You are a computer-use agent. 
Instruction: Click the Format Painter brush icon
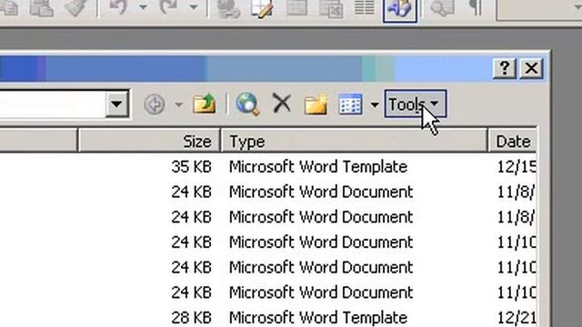click(x=75, y=8)
